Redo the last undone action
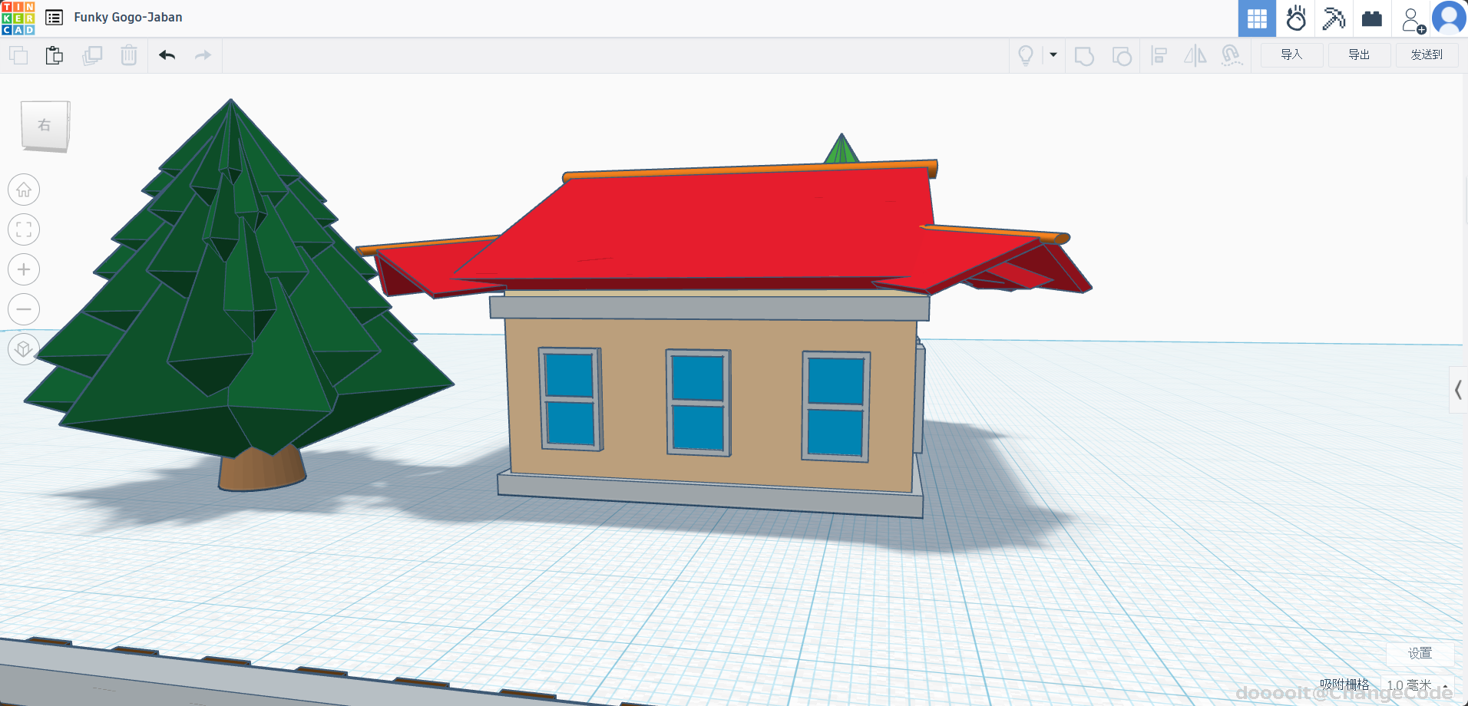Image resolution: width=1468 pixels, height=706 pixels. pyautogui.click(x=203, y=55)
